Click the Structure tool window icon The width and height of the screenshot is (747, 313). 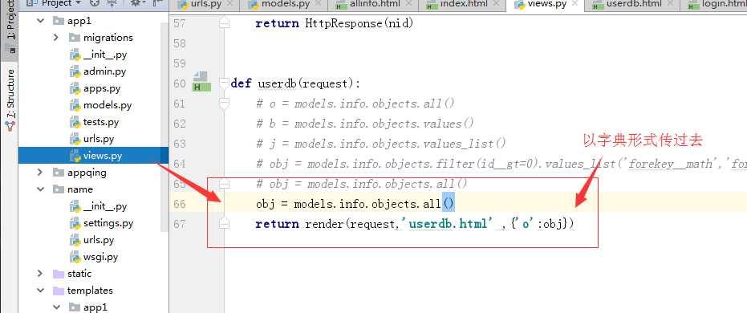10,125
